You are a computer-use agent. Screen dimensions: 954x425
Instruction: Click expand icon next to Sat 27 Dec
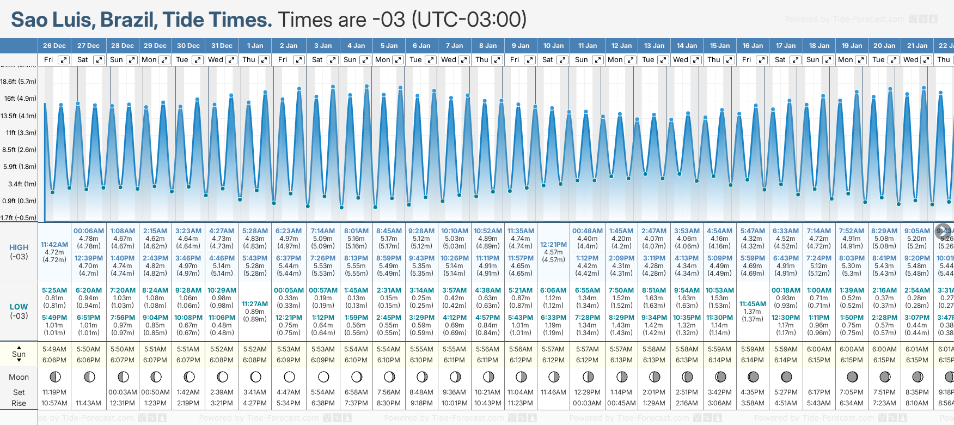point(99,60)
